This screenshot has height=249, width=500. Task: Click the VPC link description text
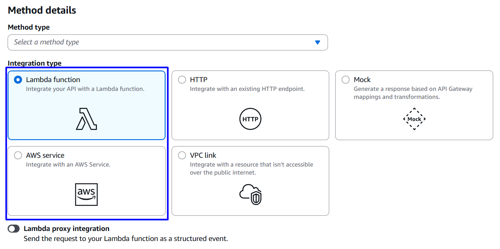click(x=251, y=169)
